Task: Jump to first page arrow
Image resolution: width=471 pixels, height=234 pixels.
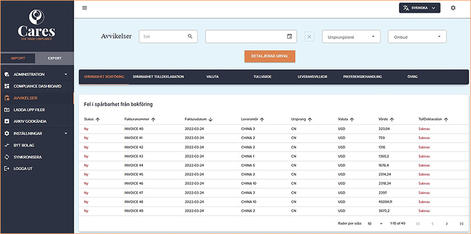Action: coord(418,224)
